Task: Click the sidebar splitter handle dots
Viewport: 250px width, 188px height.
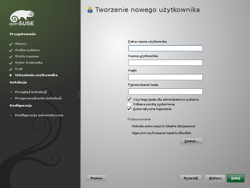Action: pos(79,94)
